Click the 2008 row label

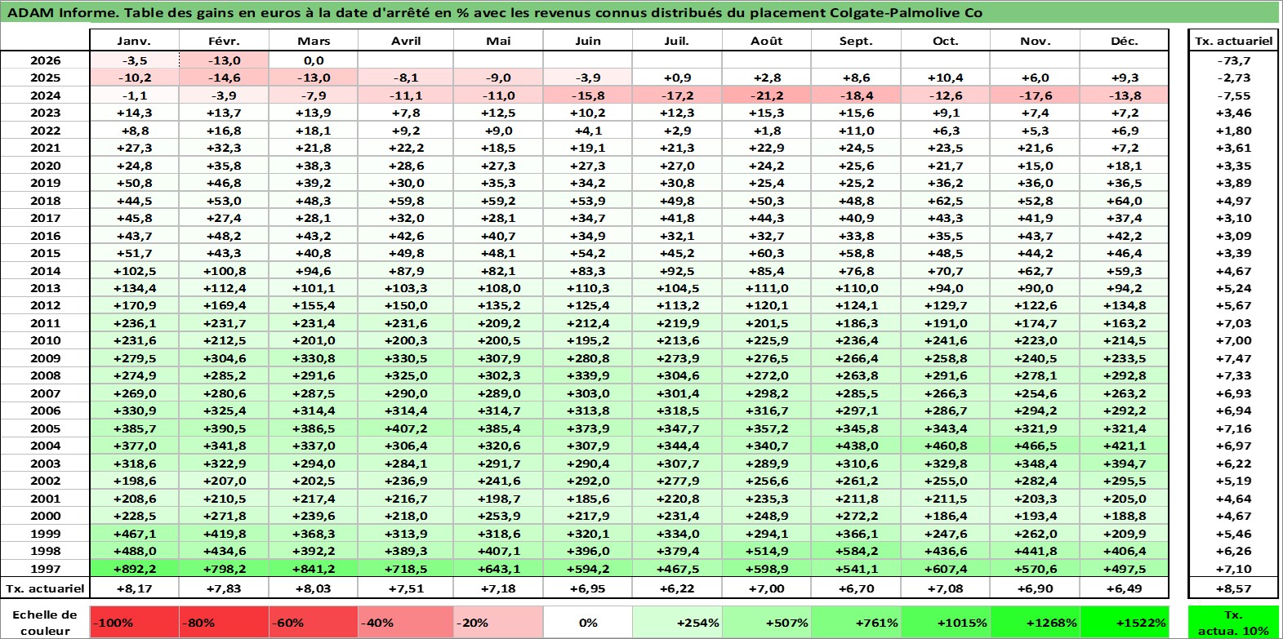(x=45, y=375)
